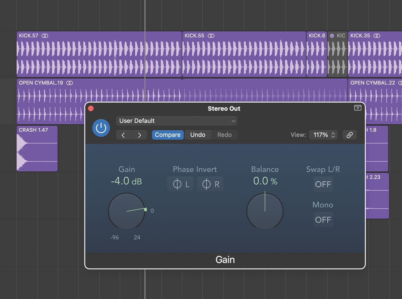Open the plugin window via the top-right arrow icon
Viewport: 402px width, 299px height.
click(358, 108)
